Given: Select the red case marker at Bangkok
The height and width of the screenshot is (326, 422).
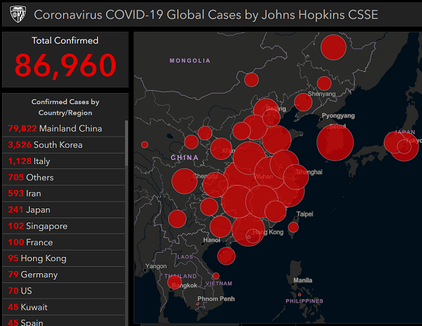Looking at the screenshot, I should click(x=174, y=283).
